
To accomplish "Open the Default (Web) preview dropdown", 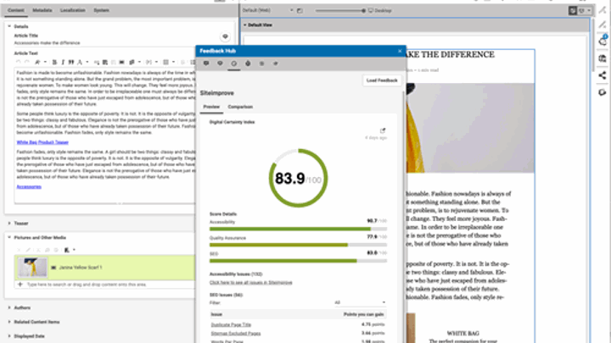I will point(265,10).
